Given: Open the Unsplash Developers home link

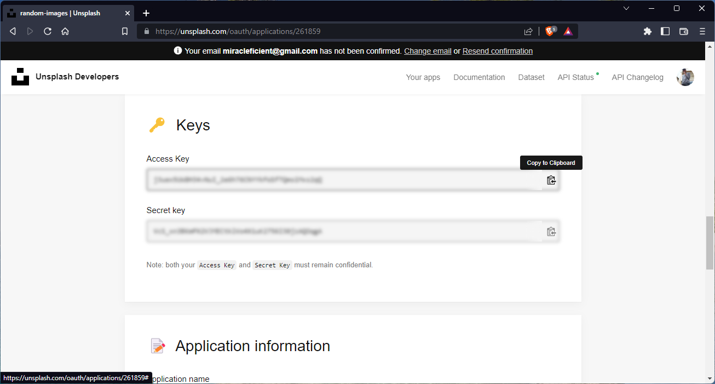Looking at the screenshot, I should (x=77, y=77).
